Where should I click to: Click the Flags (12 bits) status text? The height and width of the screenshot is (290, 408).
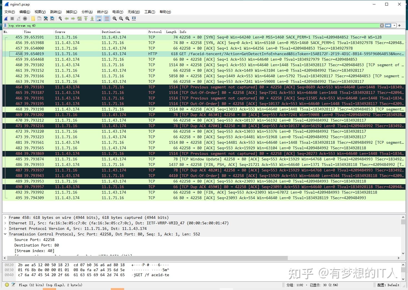tap(51, 285)
